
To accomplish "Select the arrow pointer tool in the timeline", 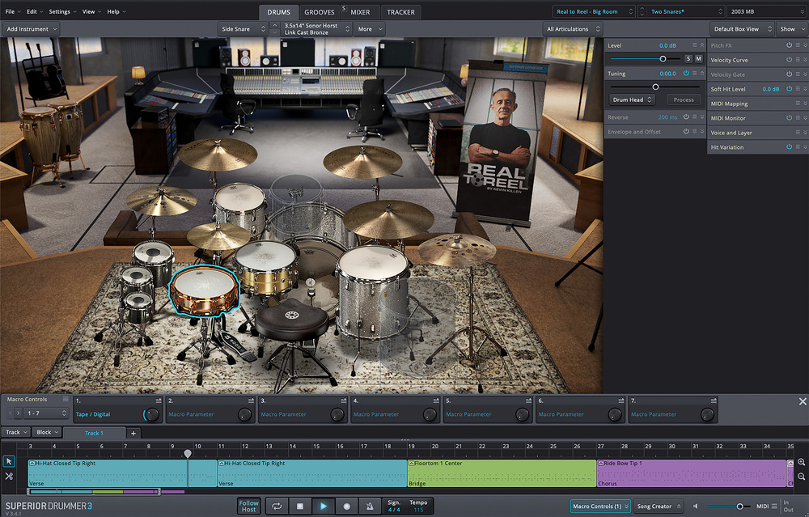I will pyautogui.click(x=9, y=461).
